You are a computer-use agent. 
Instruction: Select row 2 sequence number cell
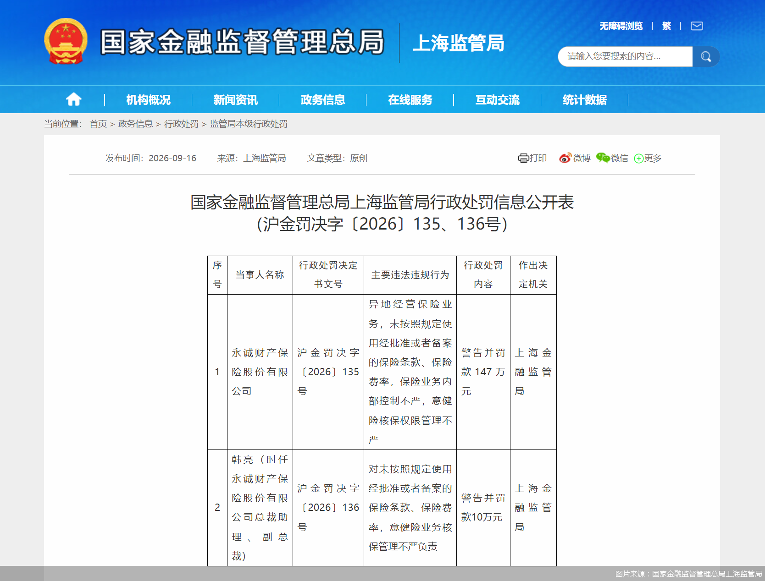pos(217,508)
